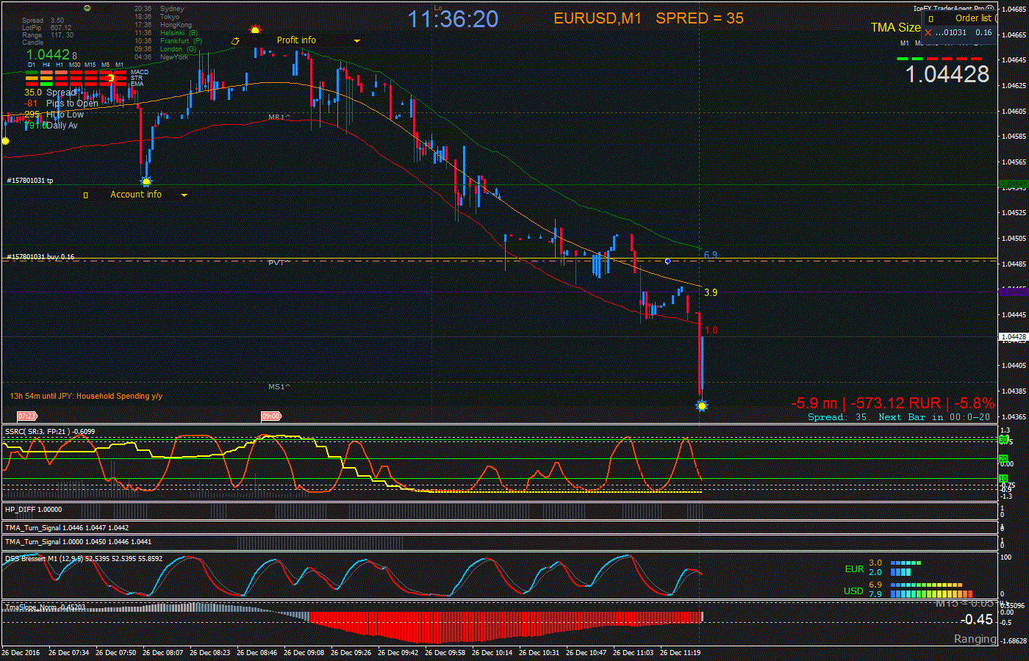Image resolution: width=1029 pixels, height=661 pixels.
Task: Expand the Profit info dropdown arrow
Action: pos(357,41)
